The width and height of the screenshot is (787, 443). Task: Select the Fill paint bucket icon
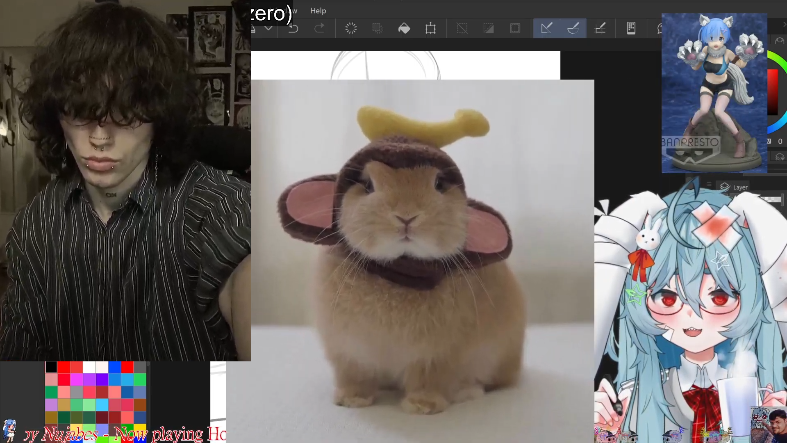click(x=404, y=28)
